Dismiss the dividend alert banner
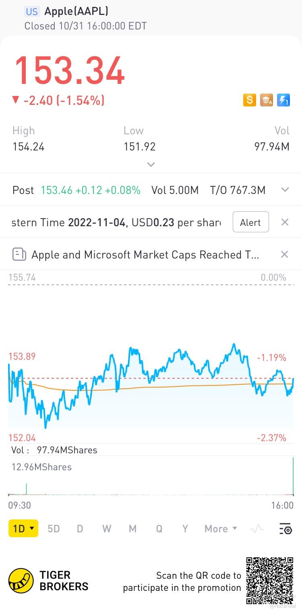Screen dimensions: 302x613 [285, 222]
